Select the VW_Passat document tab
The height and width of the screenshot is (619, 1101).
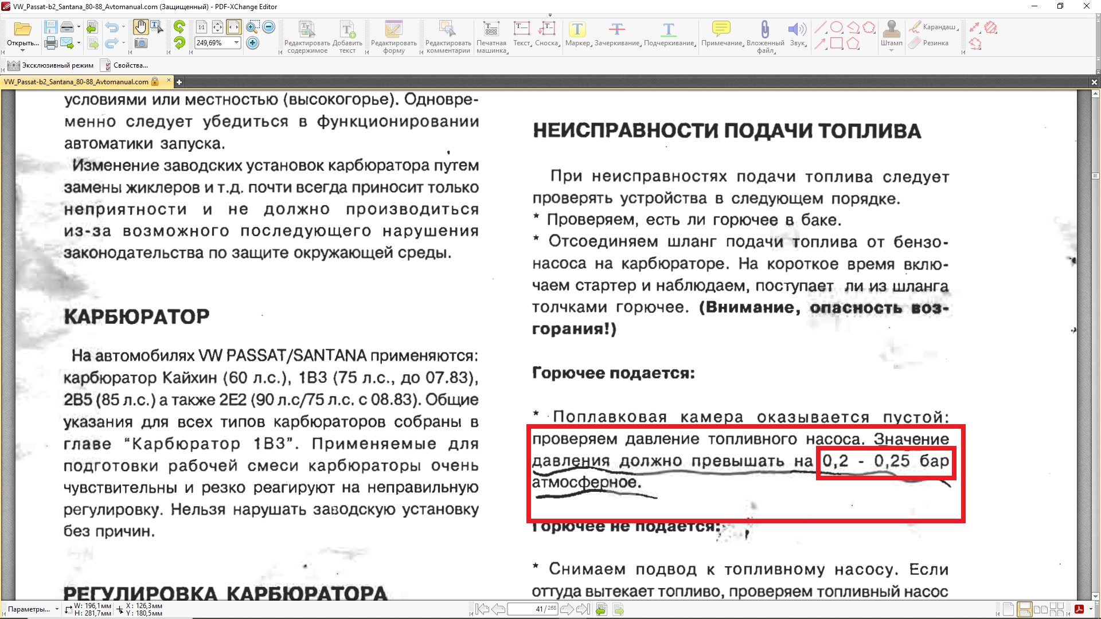76,82
